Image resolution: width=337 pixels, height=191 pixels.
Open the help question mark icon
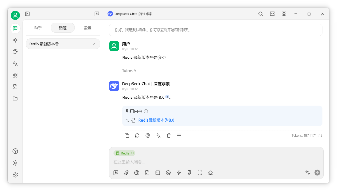tap(15, 151)
